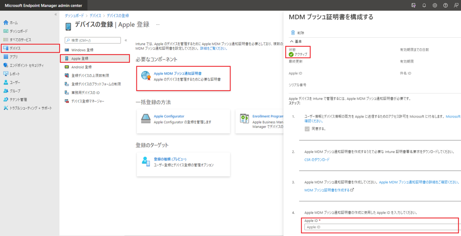This screenshot has height=236, width=461.
Task: Click the 登録のターゲット heading
Action: [x=152, y=145]
